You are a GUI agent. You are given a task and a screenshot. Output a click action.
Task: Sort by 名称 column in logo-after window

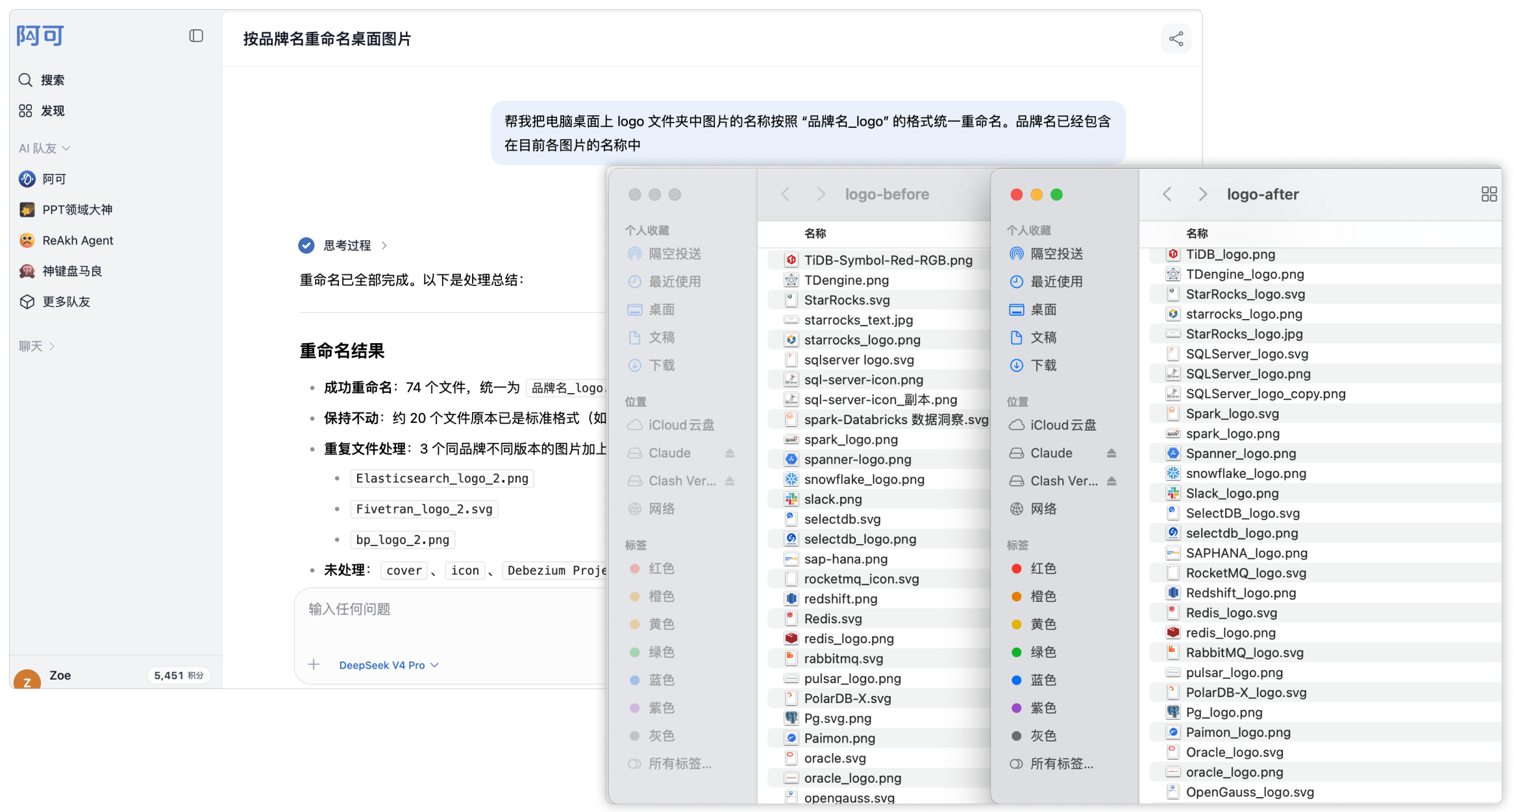point(1197,233)
